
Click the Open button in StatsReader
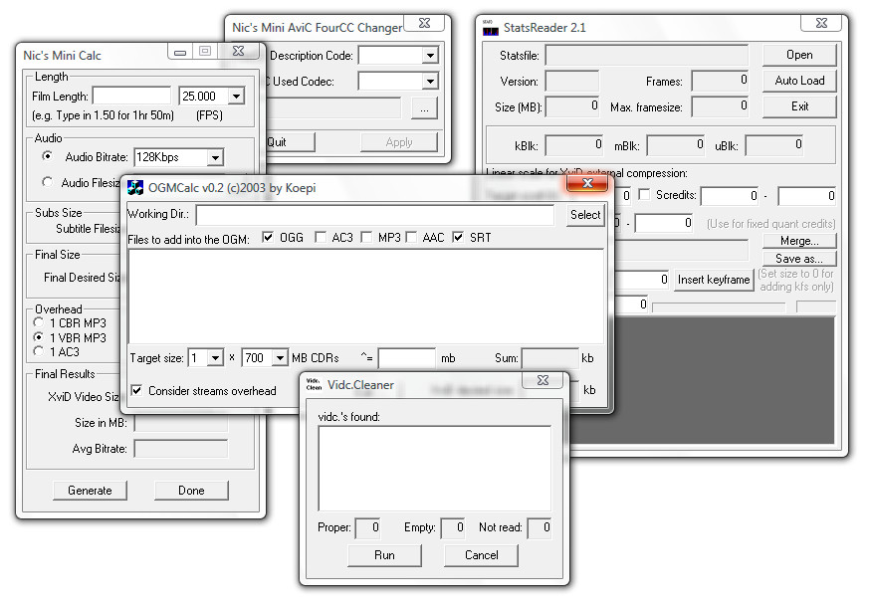click(799, 55)
